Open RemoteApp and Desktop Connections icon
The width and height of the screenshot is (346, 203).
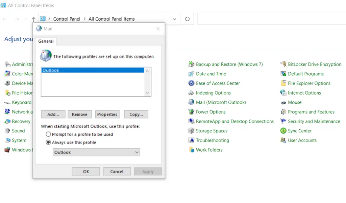[x=191, y=121]
